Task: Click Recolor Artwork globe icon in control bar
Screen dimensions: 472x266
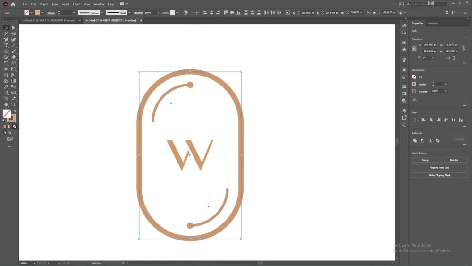Action: [185, 13]
